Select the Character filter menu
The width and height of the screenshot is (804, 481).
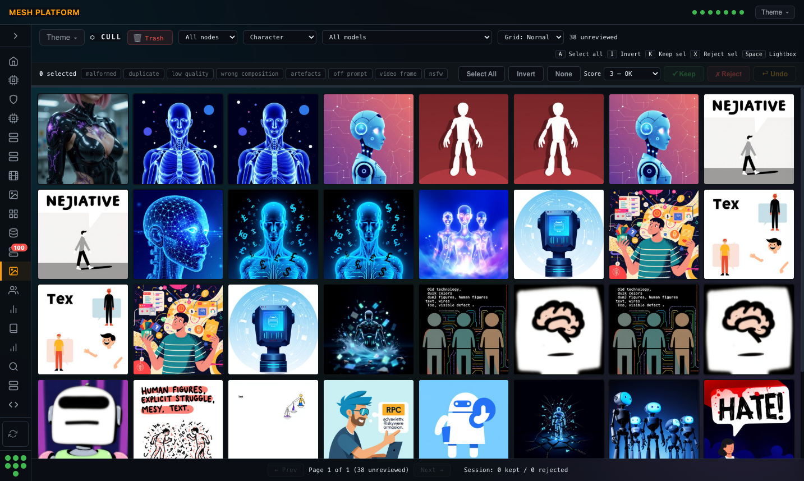tap(279, 37)
